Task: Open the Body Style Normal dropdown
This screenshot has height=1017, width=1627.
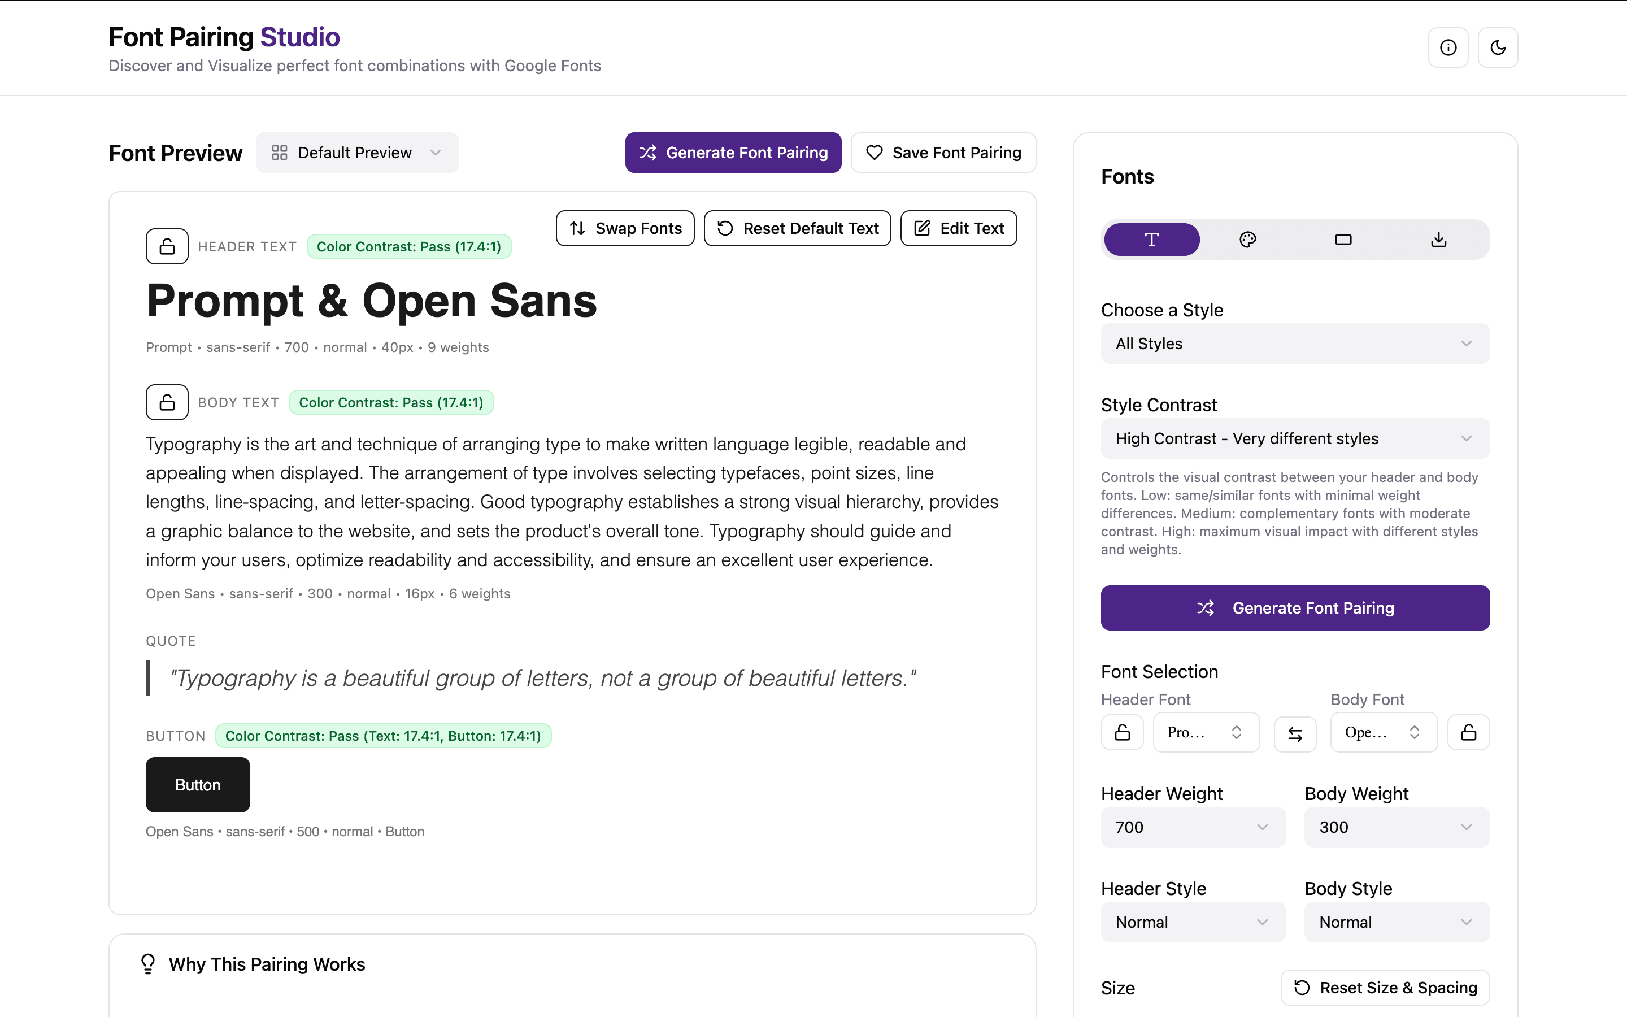Action: [x=1397, y=922]
